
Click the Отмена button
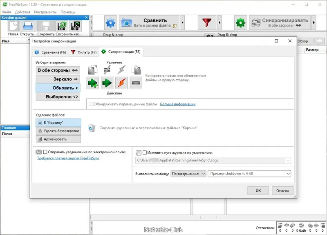pyautogui.click(x=282, y=191)
